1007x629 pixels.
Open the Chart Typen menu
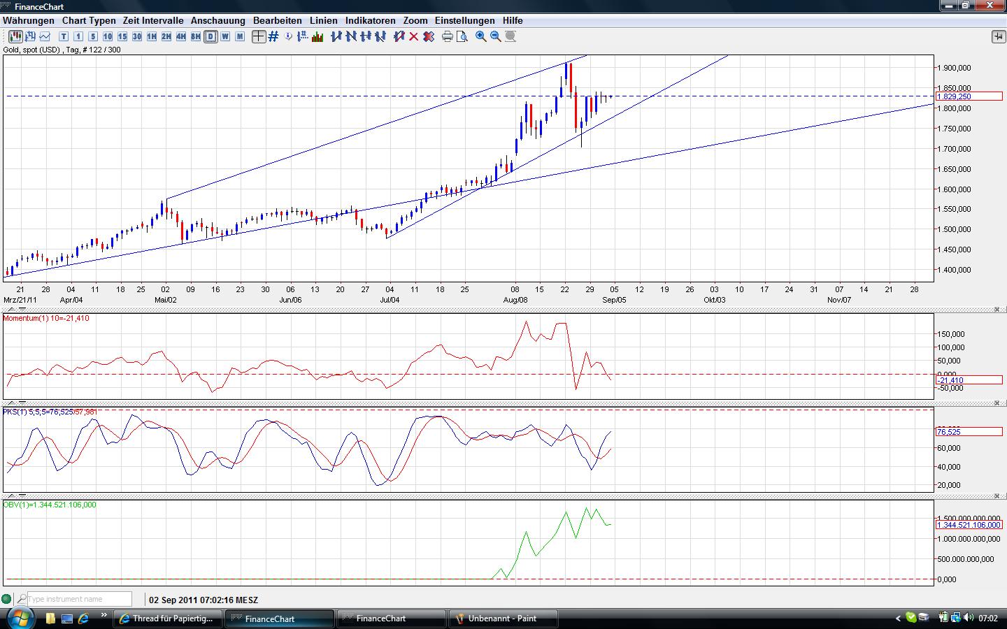pyautogui.click(x=89, y=20)
